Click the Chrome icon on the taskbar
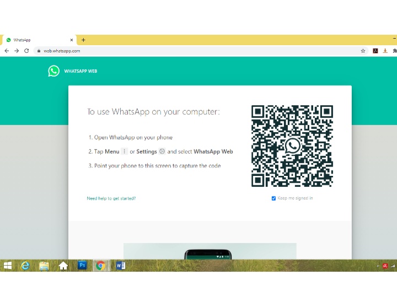The width and height of the screenshot is (397, 290). 101,266
